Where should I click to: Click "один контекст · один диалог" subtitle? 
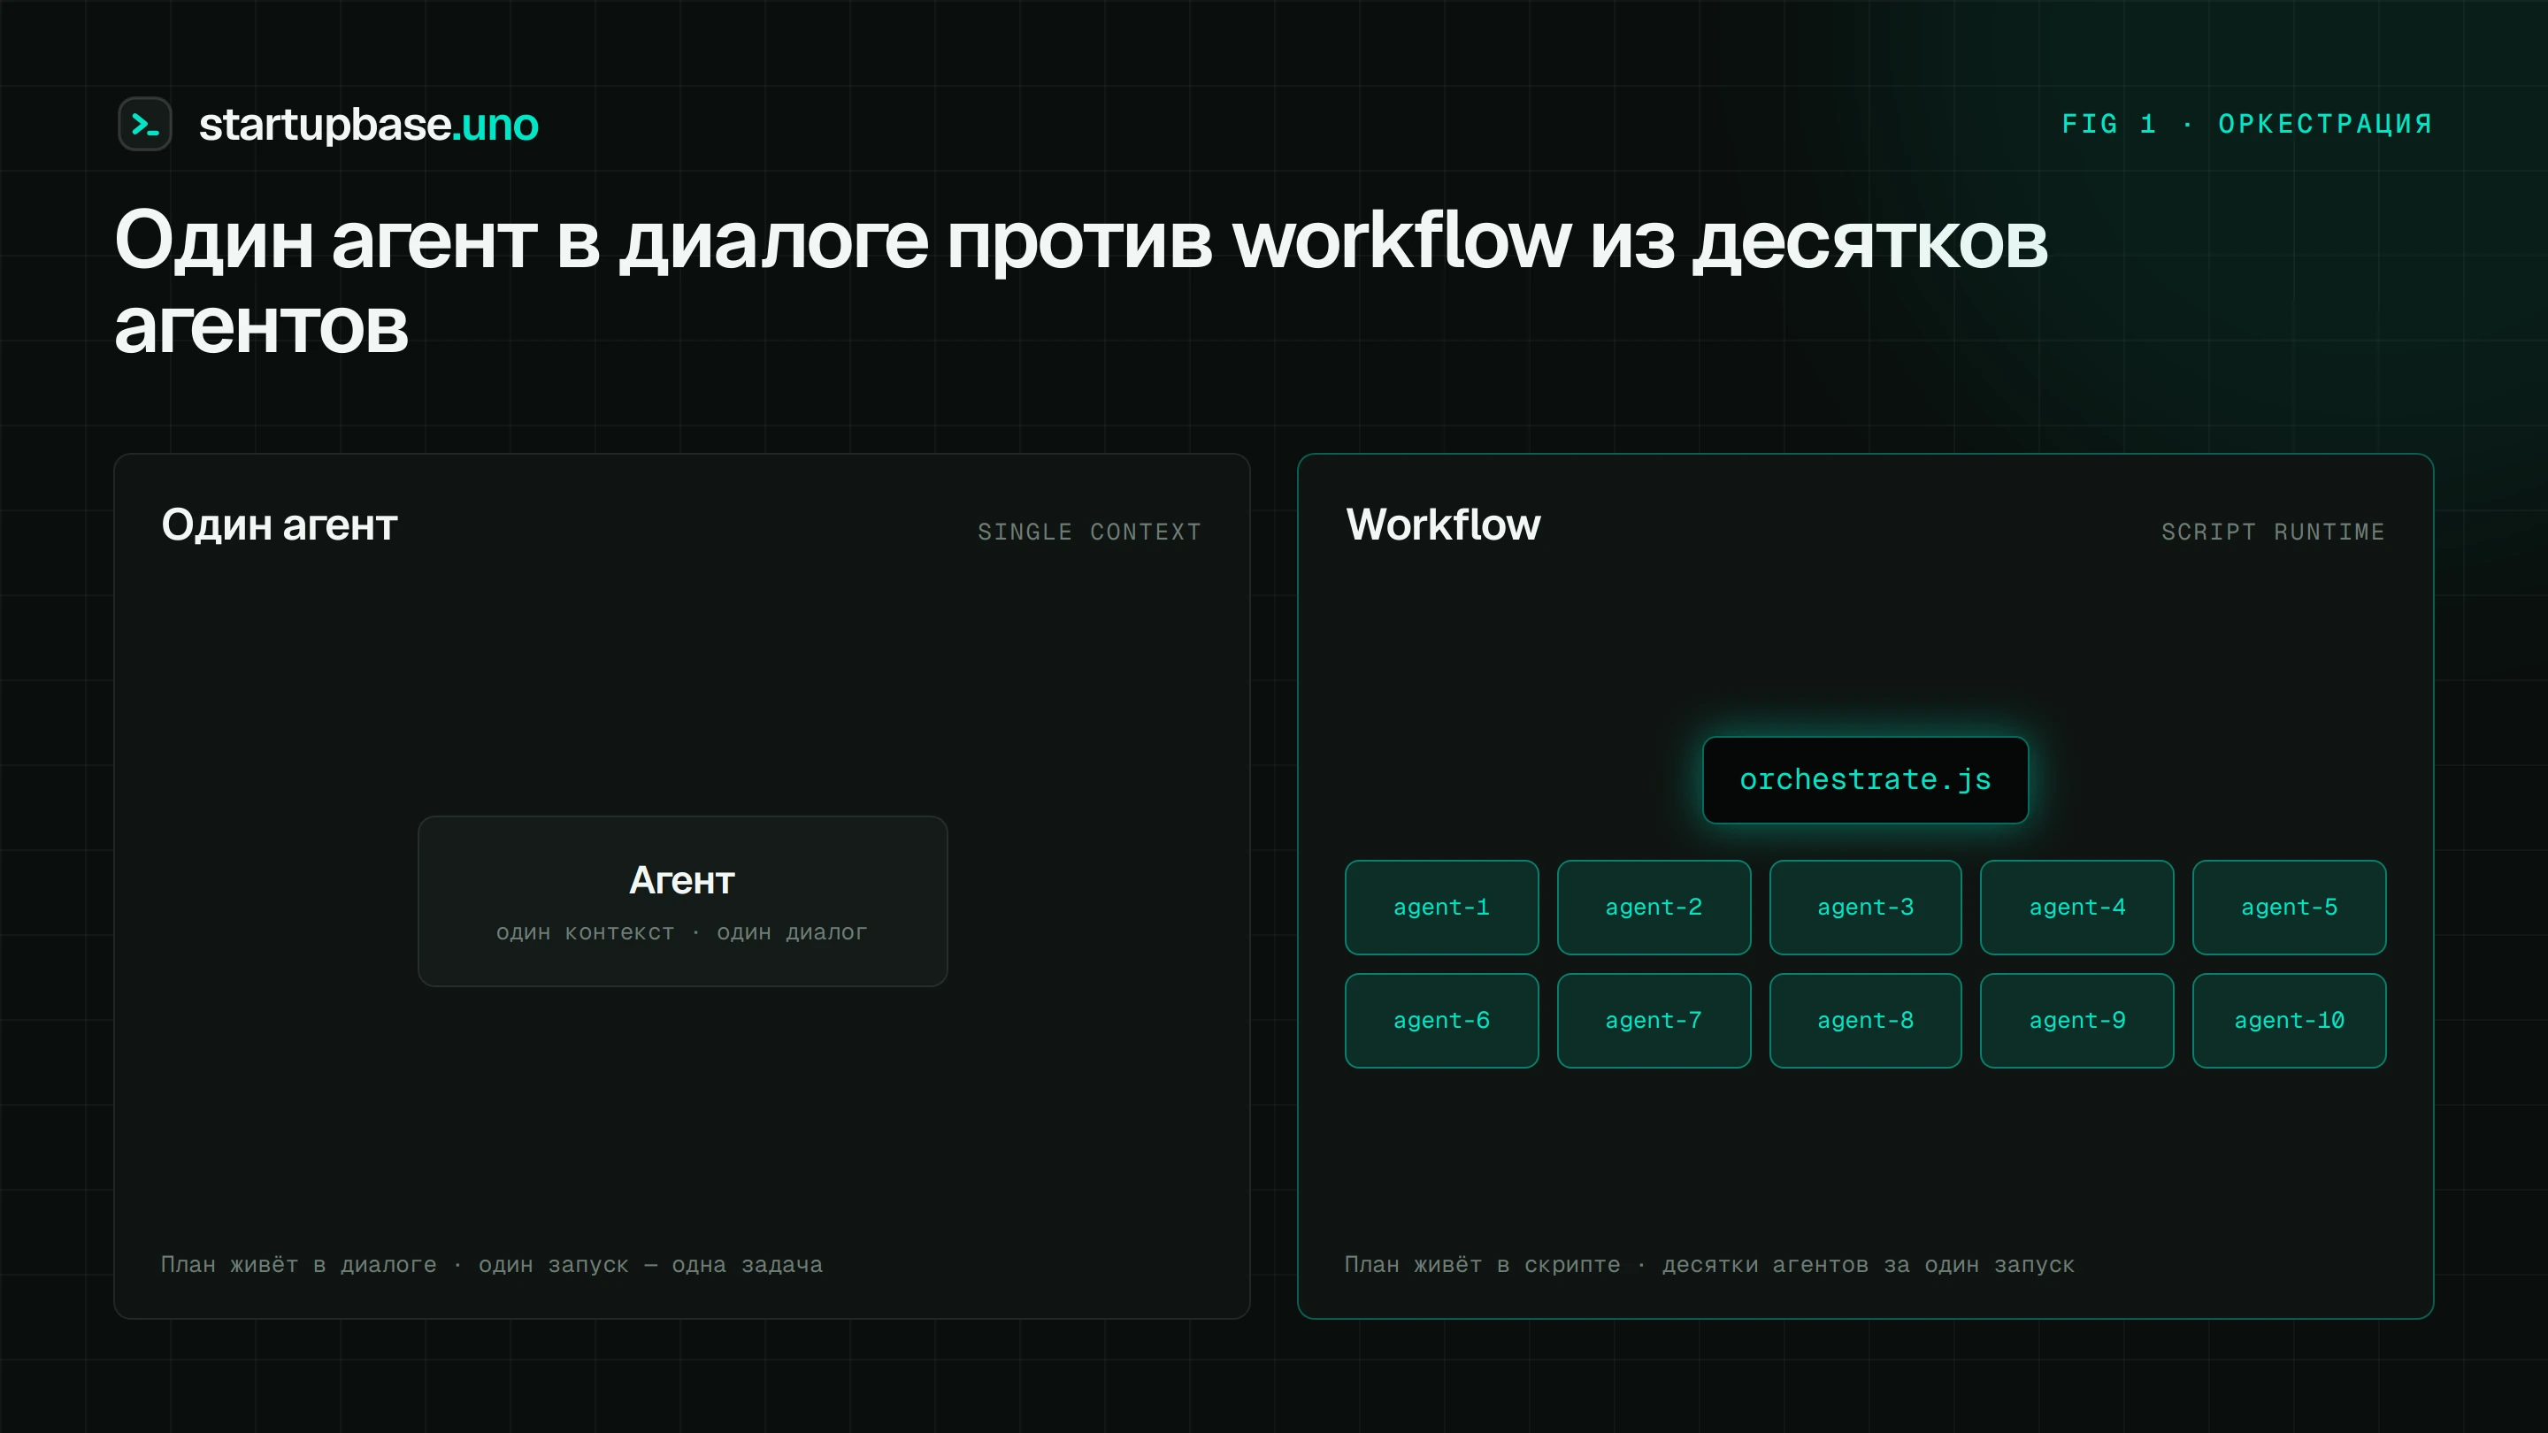(681, 932)
